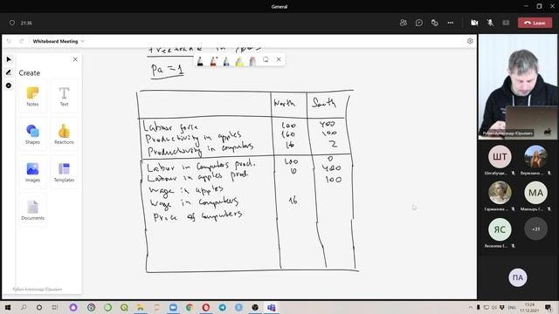This screenshot has width=559, height=314.
Task: Select participant MA avatar
Action: pos(535,193)
